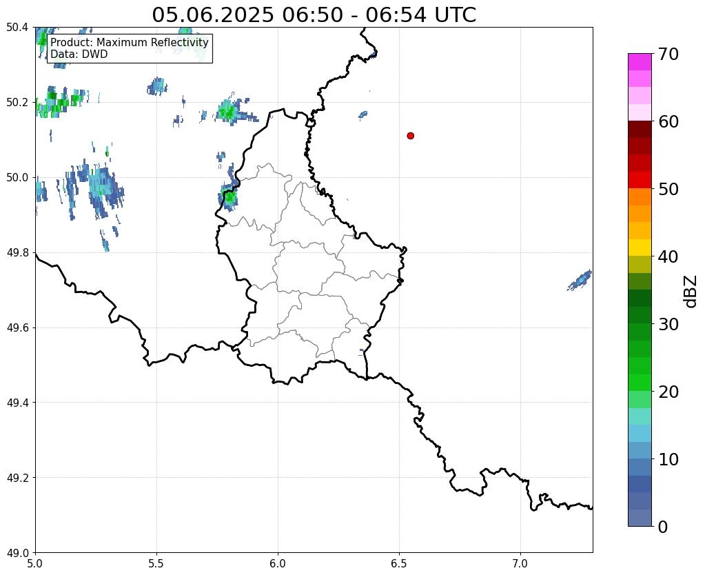The width and height of the screenshot is (705, 575).
Task: Click latitude tick label 50.4
Action: [x=17, y=28]
